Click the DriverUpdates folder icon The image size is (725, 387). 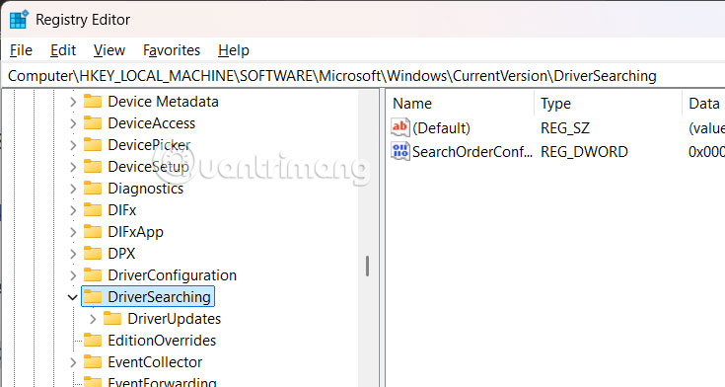pyautogui.click(x=112, y=319)
